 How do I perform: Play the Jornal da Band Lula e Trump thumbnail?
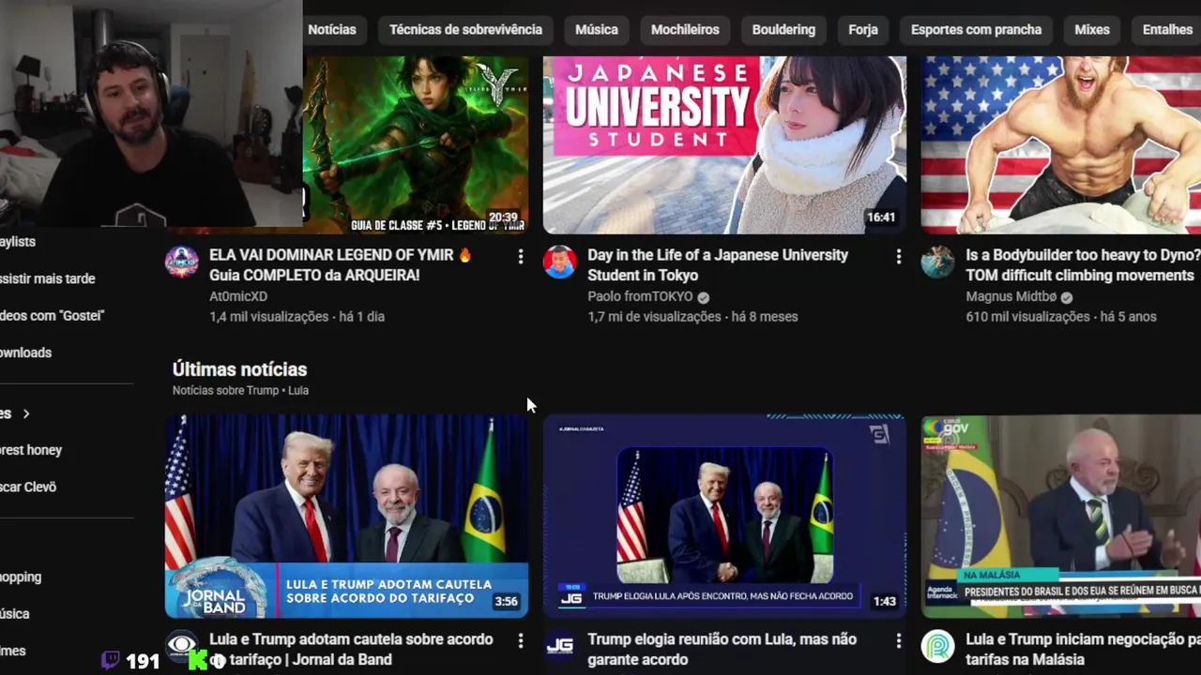[x=346, y=517]
